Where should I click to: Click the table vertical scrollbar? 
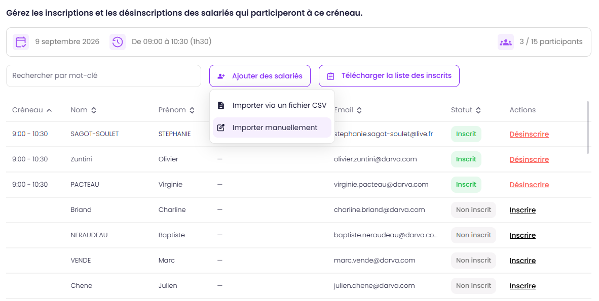coord(588,127)
